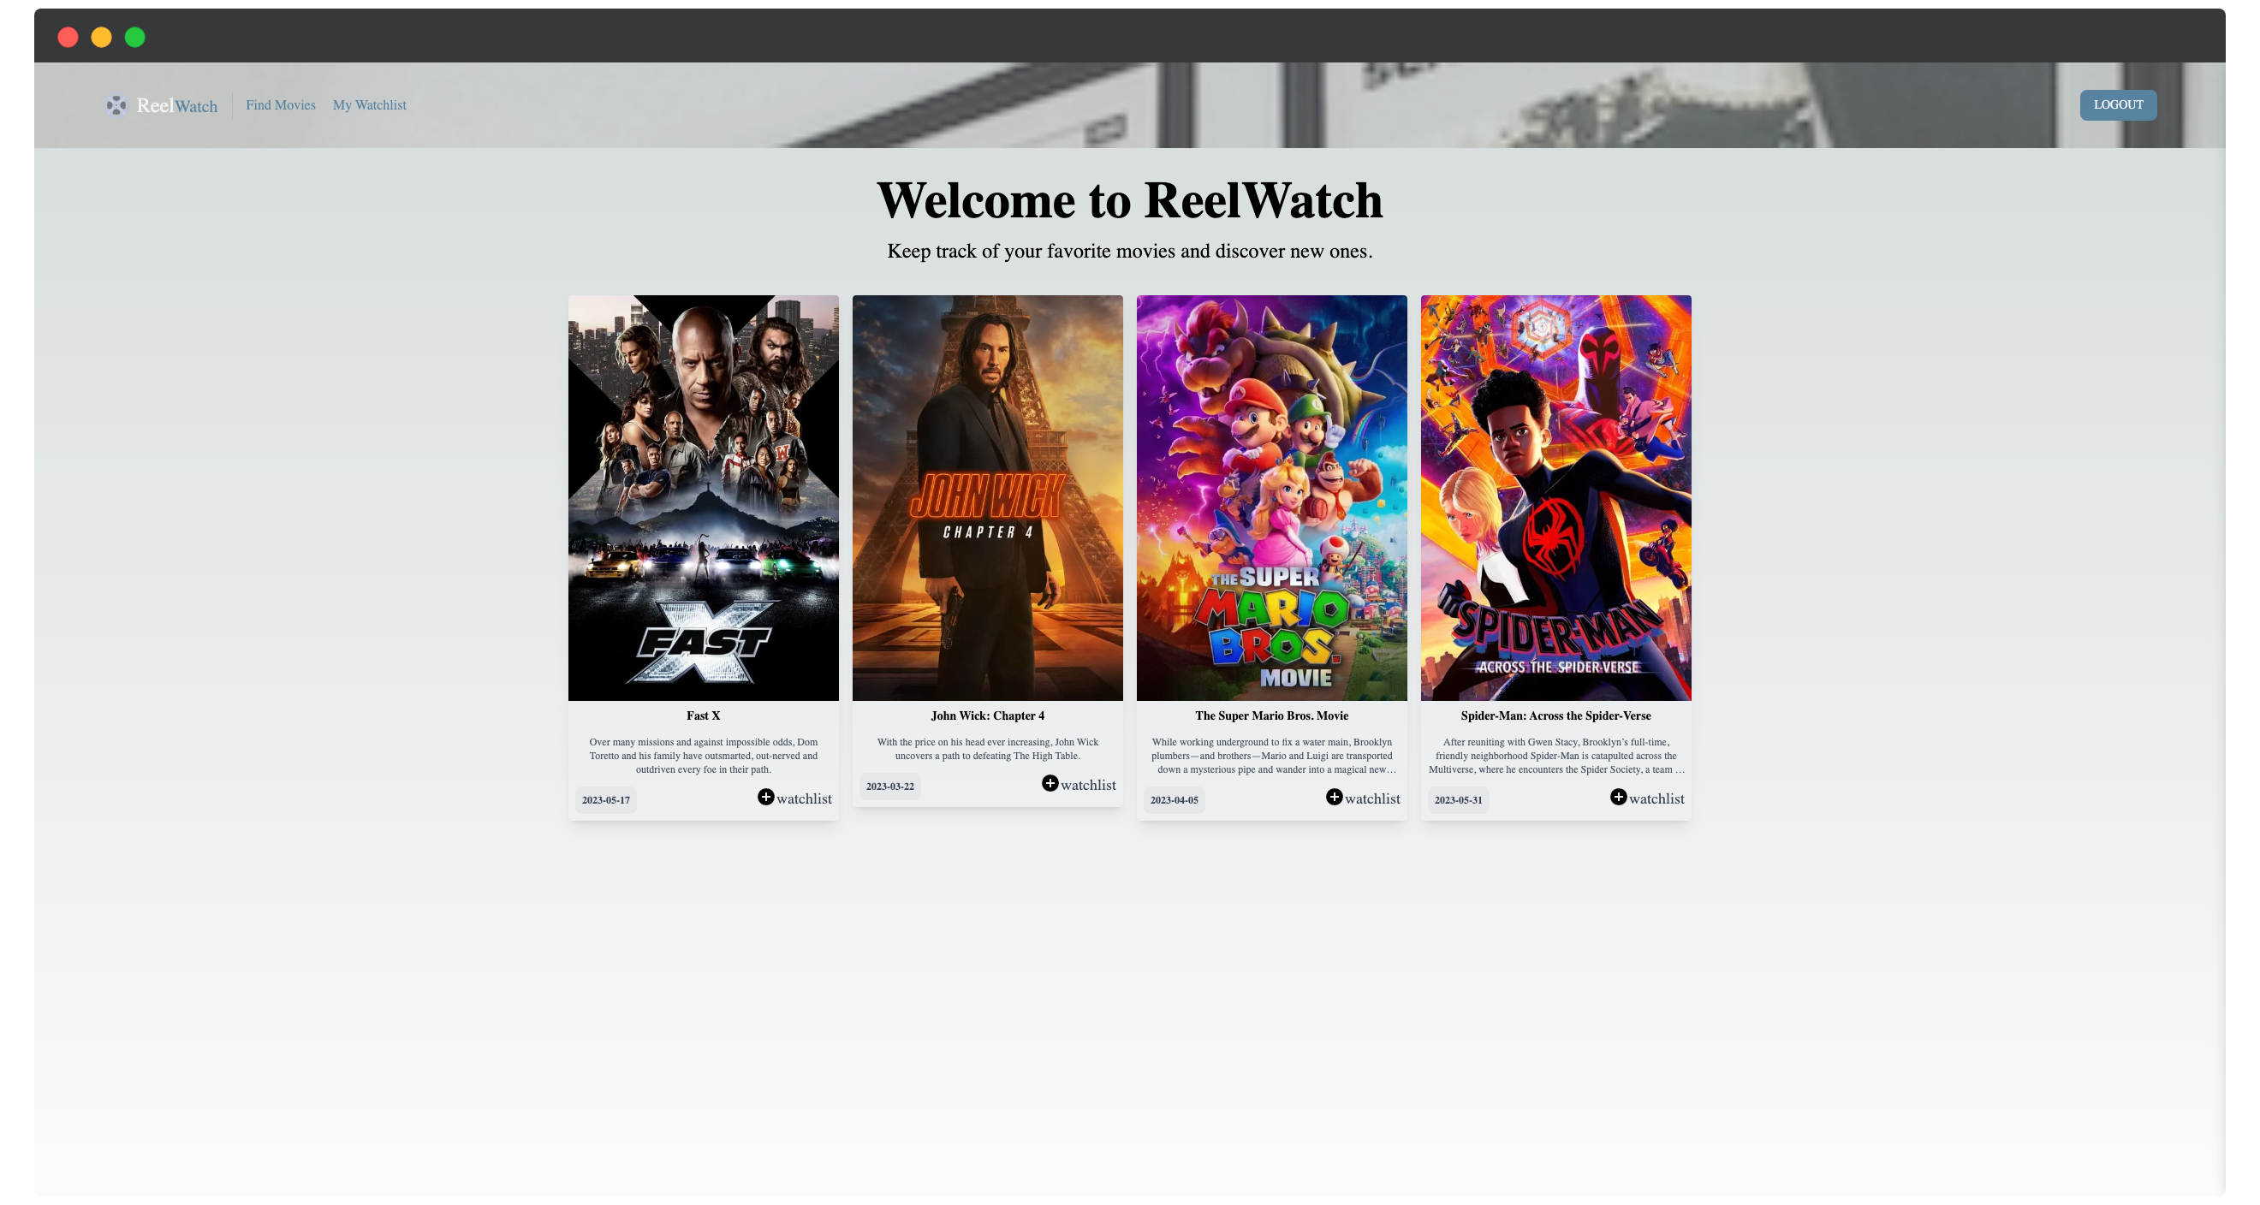Go to My Watchlist
This screenshot has height=1205, width=2260.
(x=369, y=105)
